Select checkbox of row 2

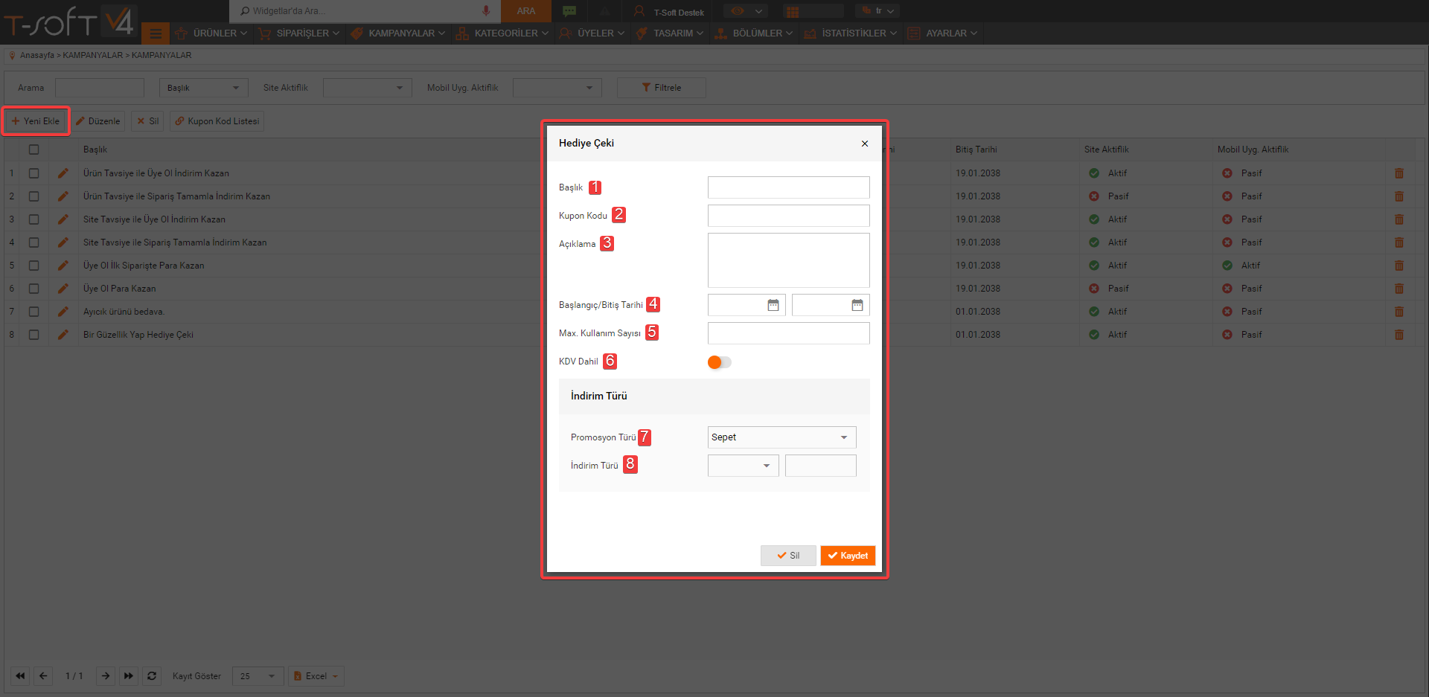coord(33,196)
